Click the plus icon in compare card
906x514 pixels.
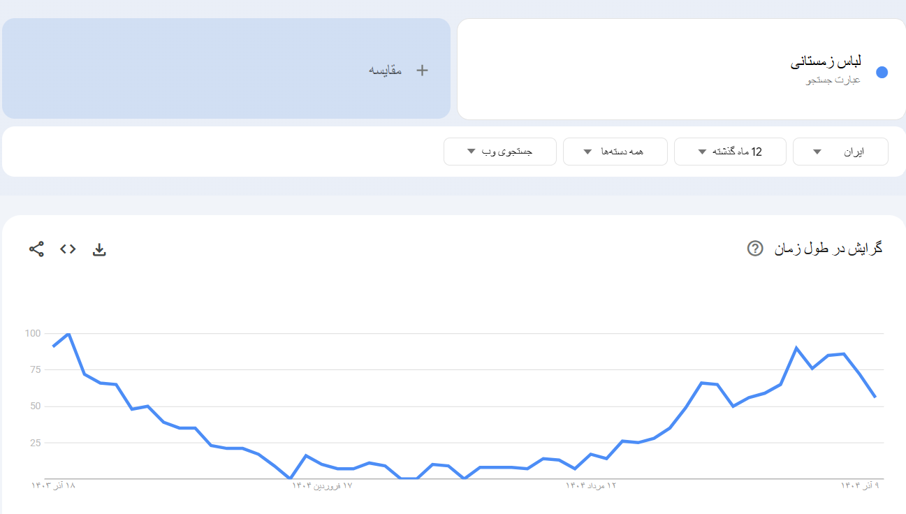tap(422, 70)
